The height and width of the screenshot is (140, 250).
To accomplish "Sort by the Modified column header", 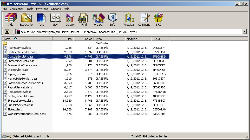I will [x=138, y=39].
